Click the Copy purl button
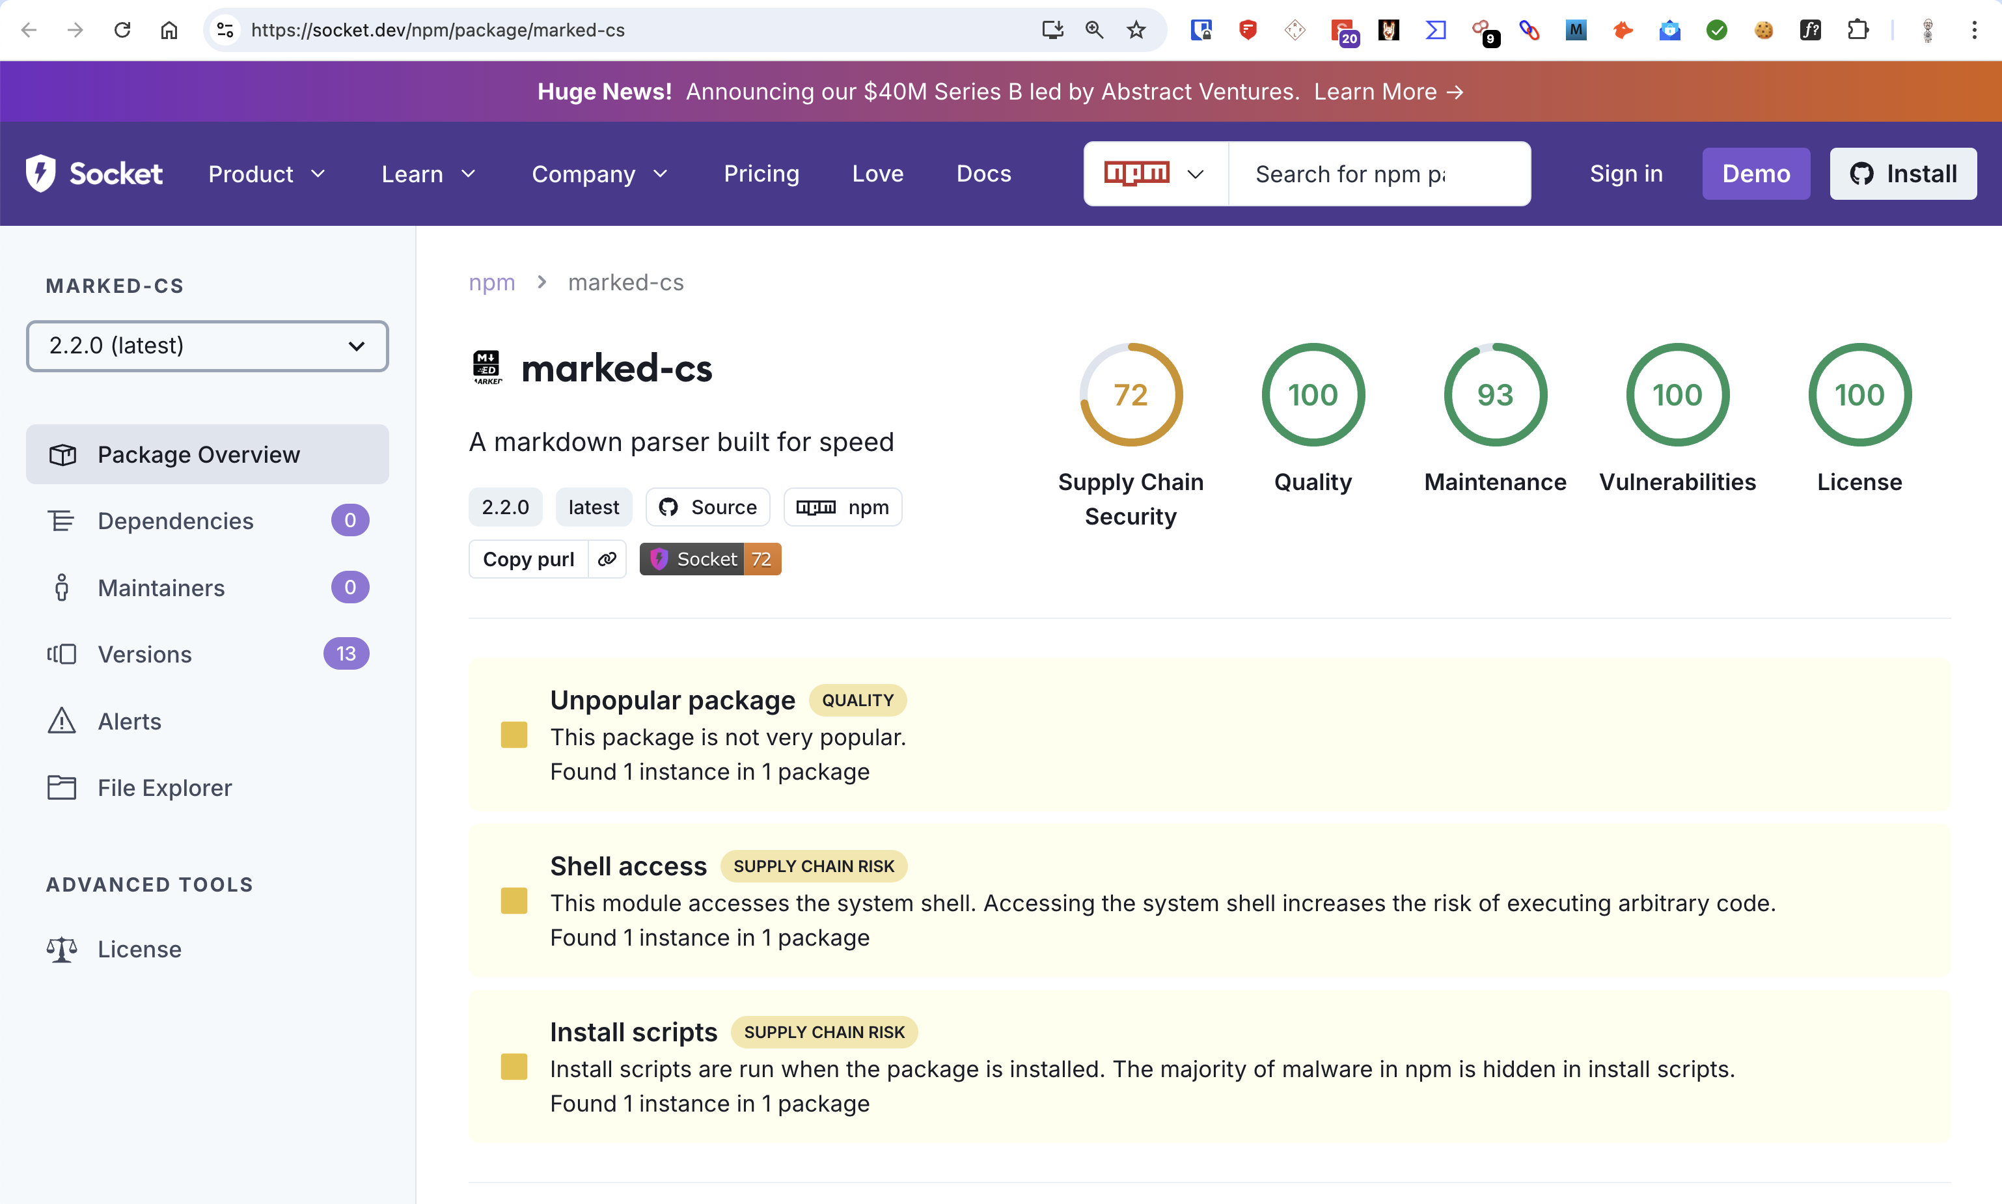The width and height of the screenshot is (2002, 1204). tap(528, 559)
